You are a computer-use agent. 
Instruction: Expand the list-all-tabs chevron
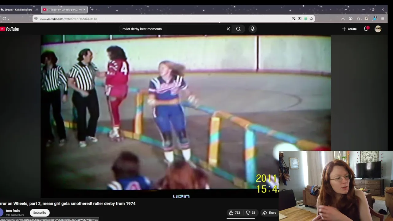(346, 10)
